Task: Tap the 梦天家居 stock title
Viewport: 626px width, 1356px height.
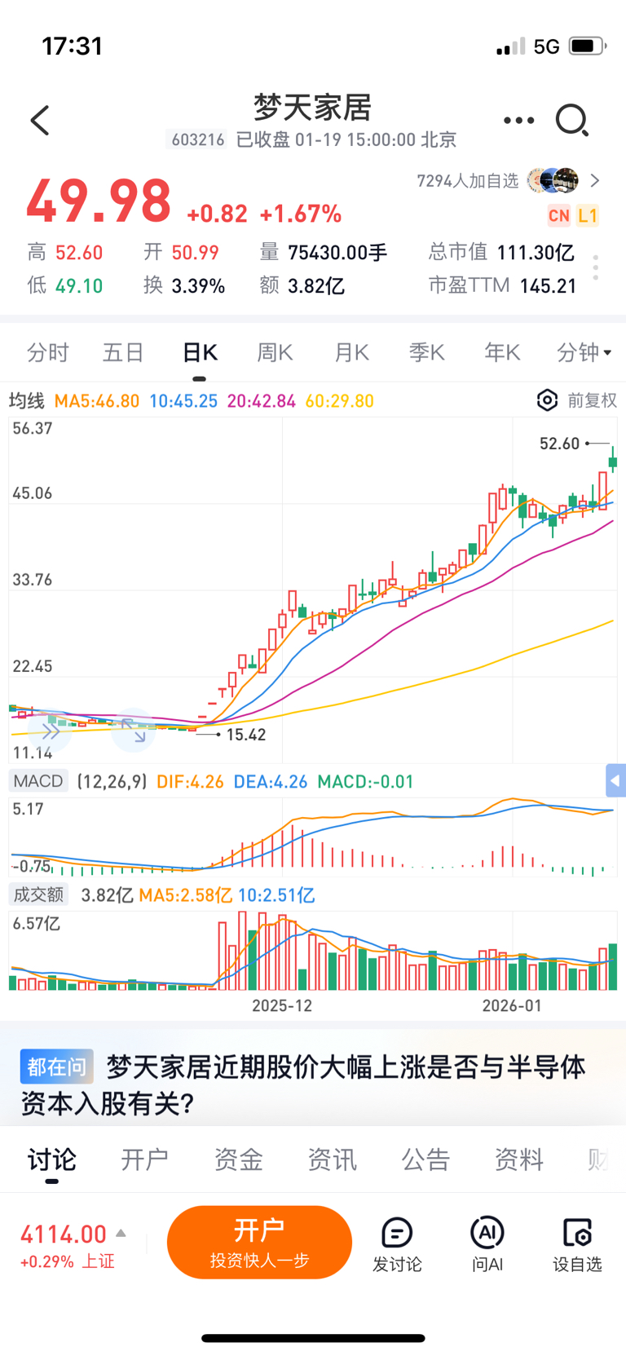Action: (312, 107)
